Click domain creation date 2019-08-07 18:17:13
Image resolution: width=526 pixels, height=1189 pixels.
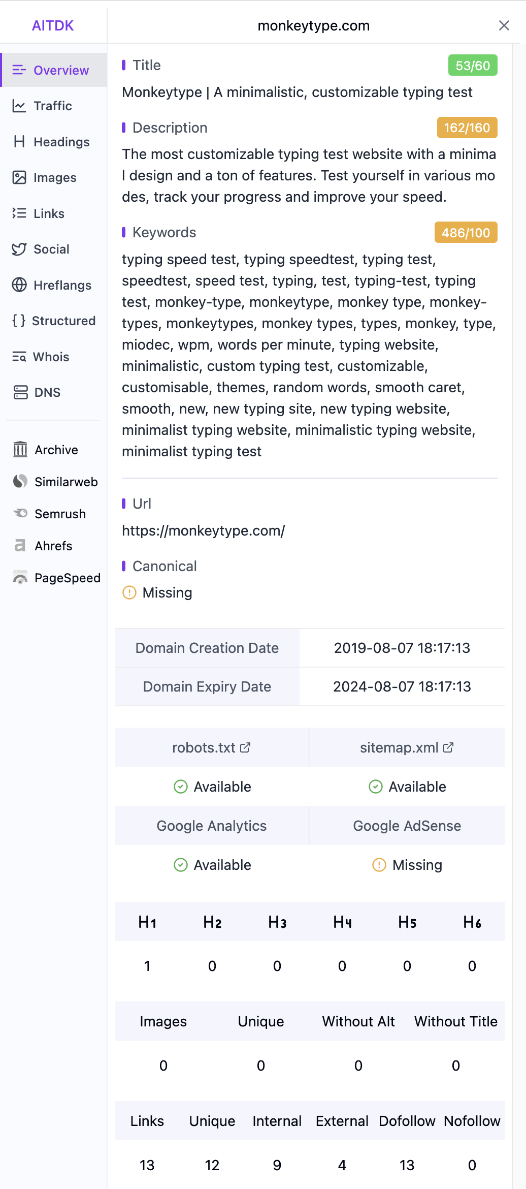tap(402, 648)
